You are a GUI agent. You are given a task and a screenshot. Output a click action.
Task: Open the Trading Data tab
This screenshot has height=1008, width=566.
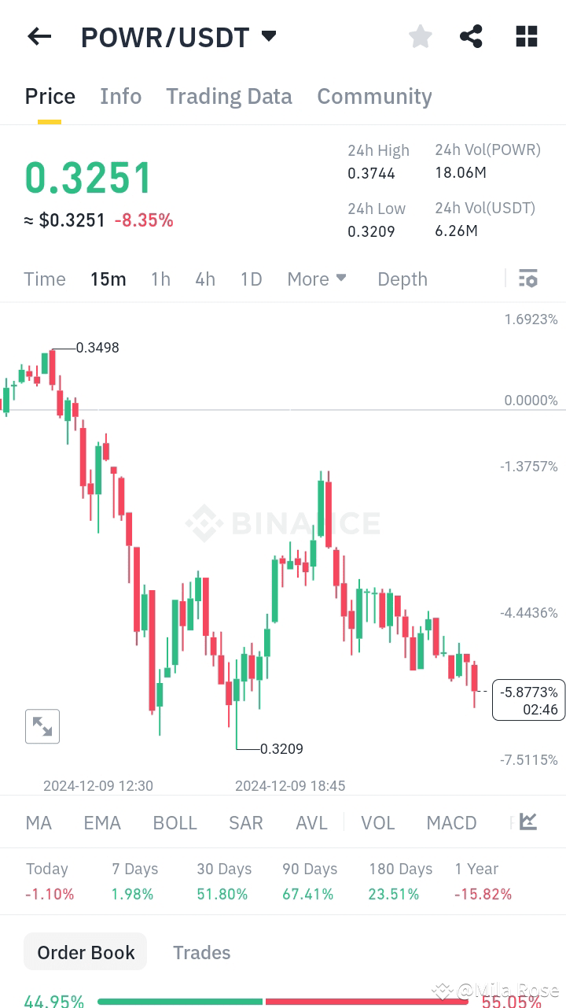[x=229, y=96]
